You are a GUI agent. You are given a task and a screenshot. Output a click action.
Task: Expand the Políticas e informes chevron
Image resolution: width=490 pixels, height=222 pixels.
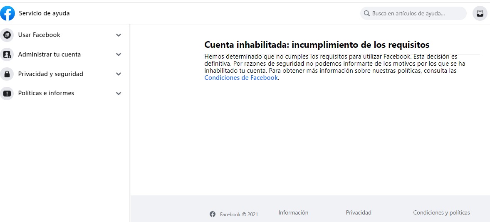point(119,94)
